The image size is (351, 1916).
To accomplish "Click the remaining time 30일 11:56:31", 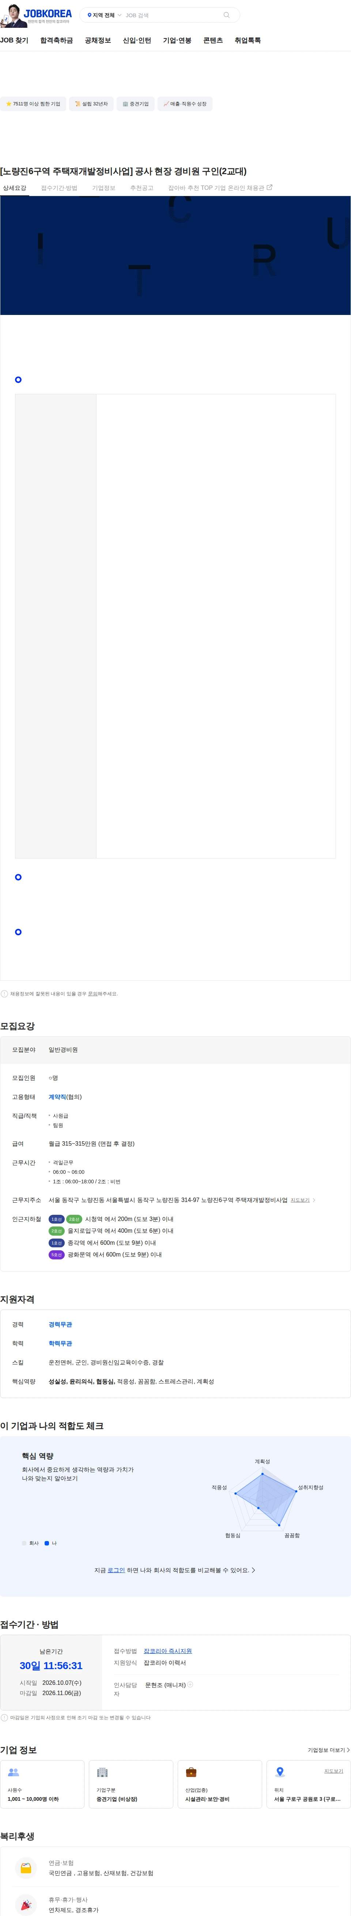I will click(50, 1666).
